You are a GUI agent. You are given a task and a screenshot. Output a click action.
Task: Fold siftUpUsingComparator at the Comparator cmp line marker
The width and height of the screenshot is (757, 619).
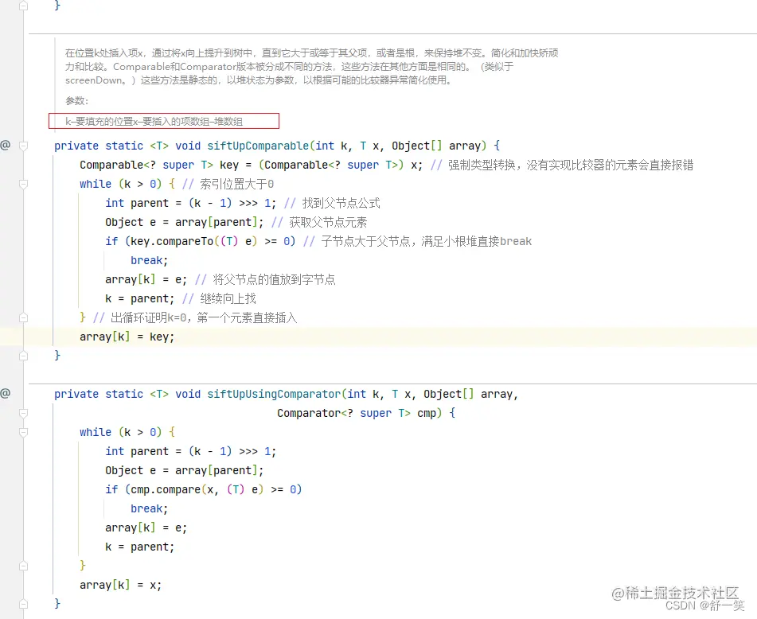[x=23, y=413]
